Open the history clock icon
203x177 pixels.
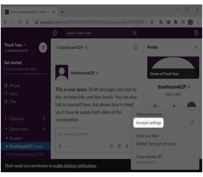click(x=55, y=33)
